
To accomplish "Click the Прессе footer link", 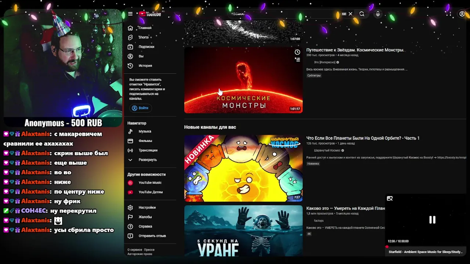I will point(149,250).
